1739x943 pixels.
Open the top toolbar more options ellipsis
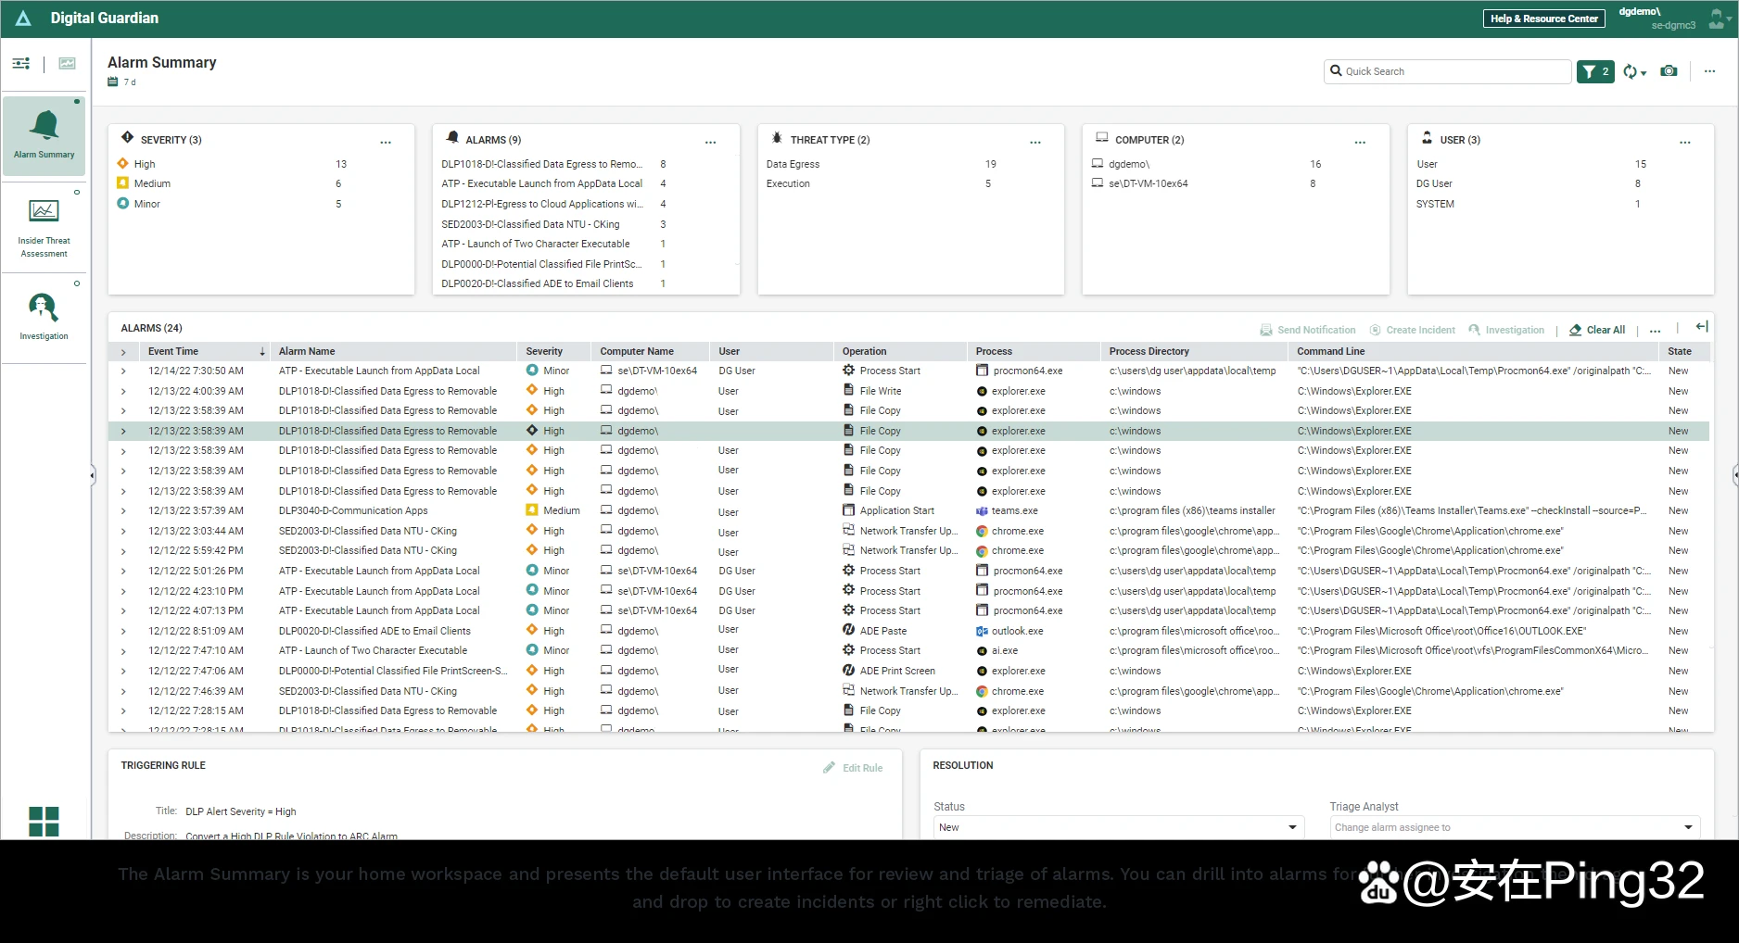(1709, 71)
